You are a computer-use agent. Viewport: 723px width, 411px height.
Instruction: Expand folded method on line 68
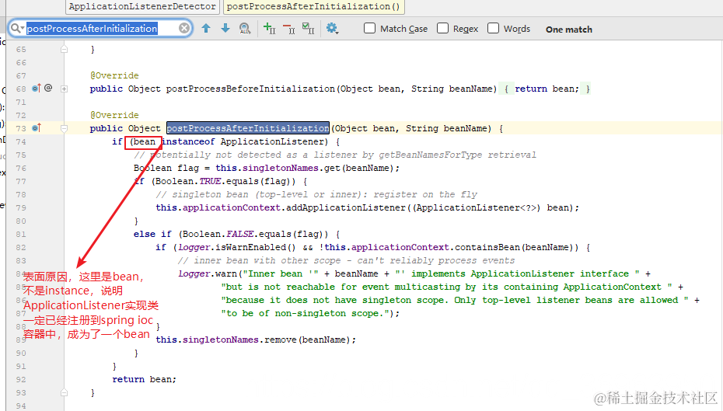[64, 89]
